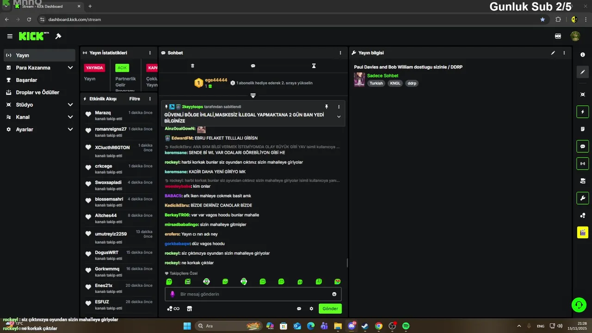592x333 pixels.
Task: Insert the first green follower emote
Action: pos(169,281)
